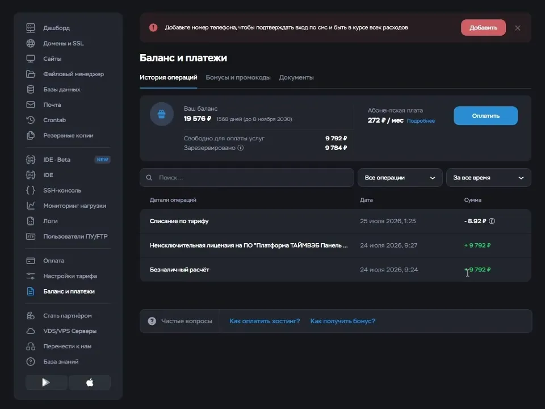
Task: Click the reserved amount 9 784 ₽
Action: (x=336, y=148)
